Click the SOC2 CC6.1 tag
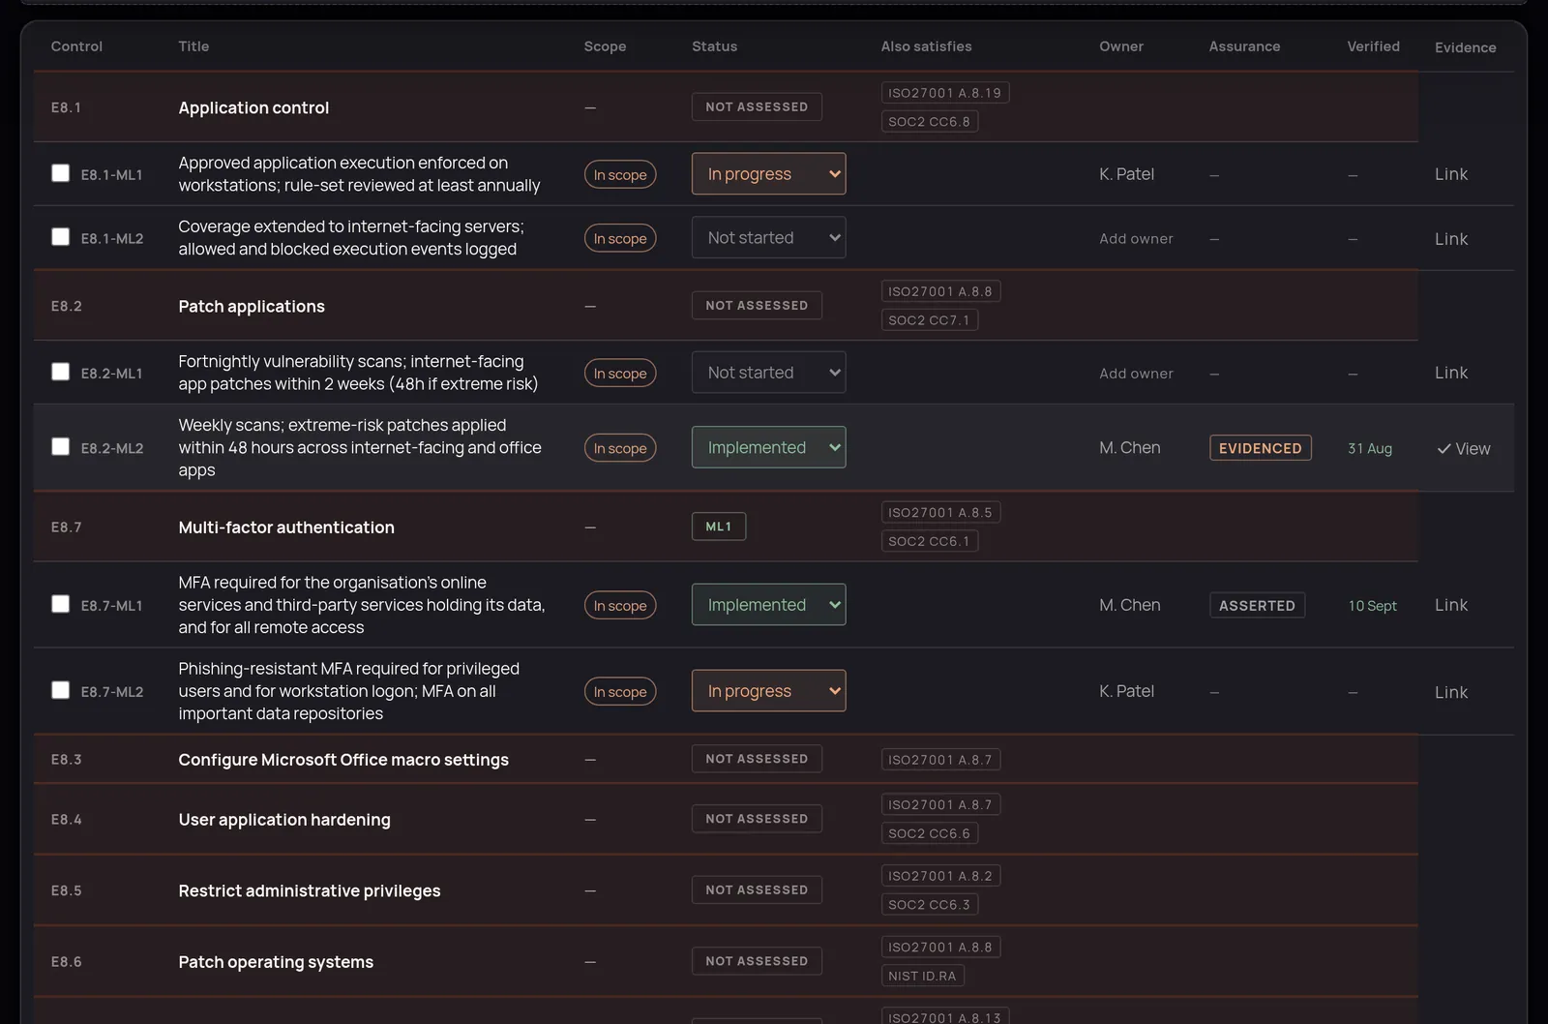Screen dimensions: 1548x1024 (929, 541)
